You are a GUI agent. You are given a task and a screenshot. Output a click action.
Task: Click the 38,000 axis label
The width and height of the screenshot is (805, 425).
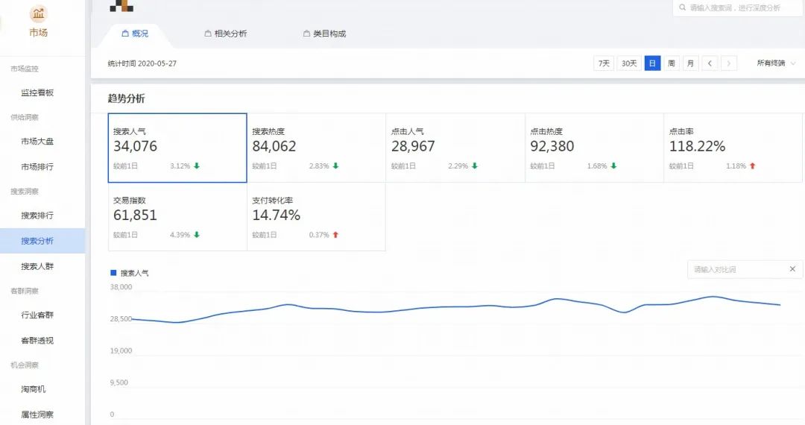click(121, 287)
